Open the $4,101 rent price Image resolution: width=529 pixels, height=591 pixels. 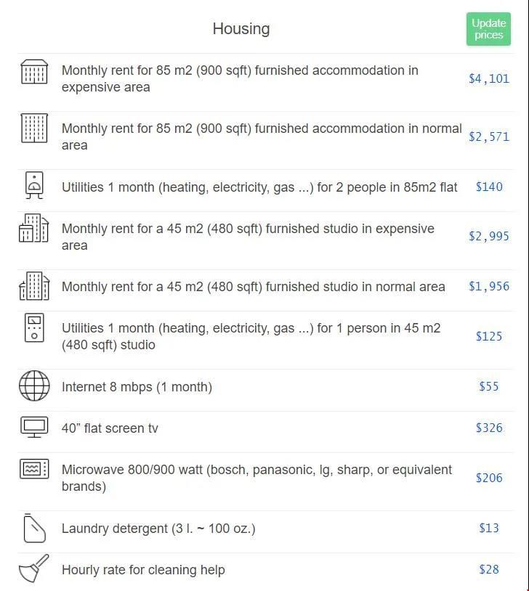tap(488, 78)
